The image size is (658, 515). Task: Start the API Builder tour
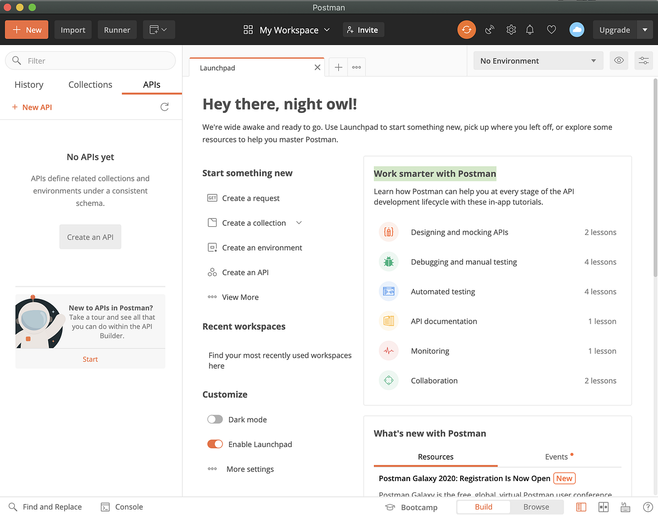click(x=90, y=359)
